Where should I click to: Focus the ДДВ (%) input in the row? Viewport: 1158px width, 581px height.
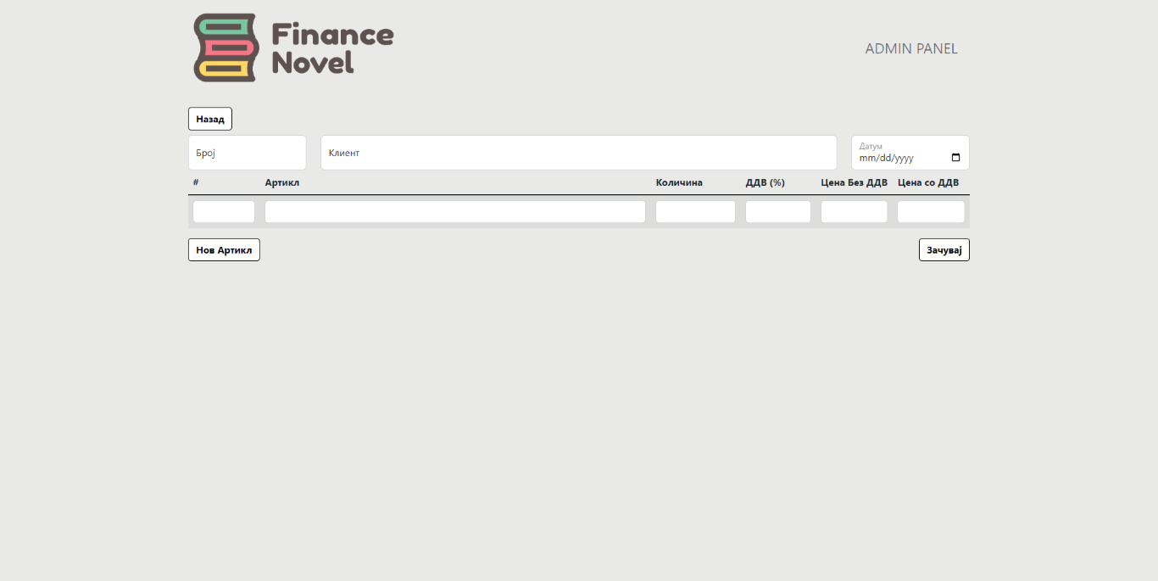[x=777, y=212]
